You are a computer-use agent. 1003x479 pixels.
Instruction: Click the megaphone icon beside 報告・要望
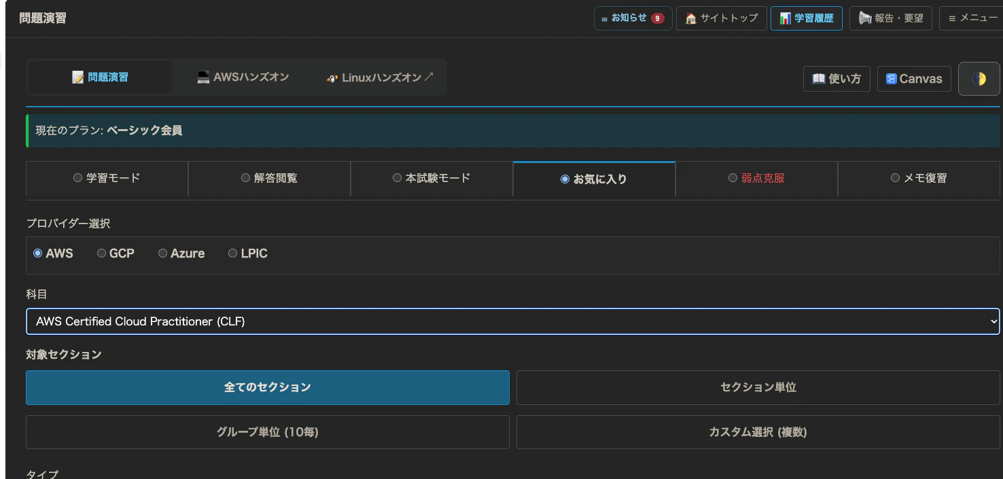pos(865,18)
